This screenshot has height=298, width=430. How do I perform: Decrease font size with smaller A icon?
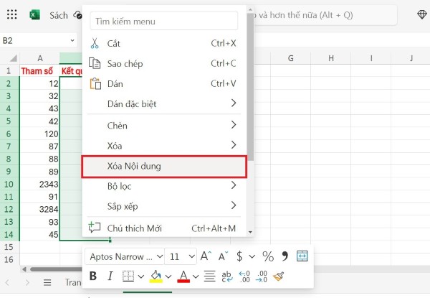click(223, 256)
